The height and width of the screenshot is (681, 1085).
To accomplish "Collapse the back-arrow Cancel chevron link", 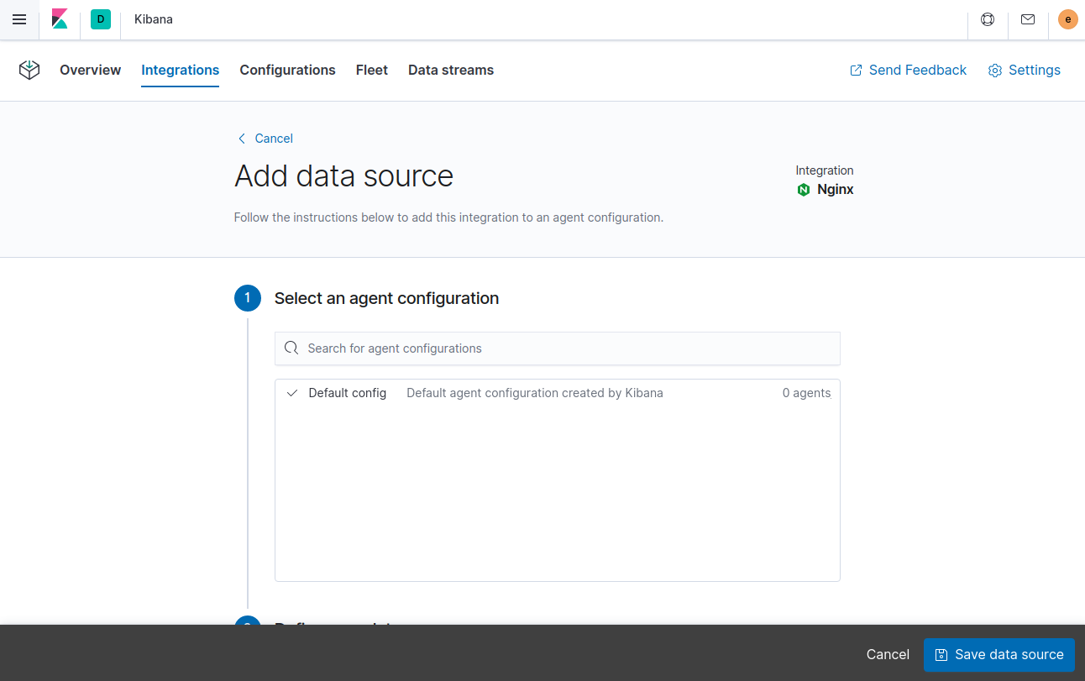I will click(x=242, y=138).
